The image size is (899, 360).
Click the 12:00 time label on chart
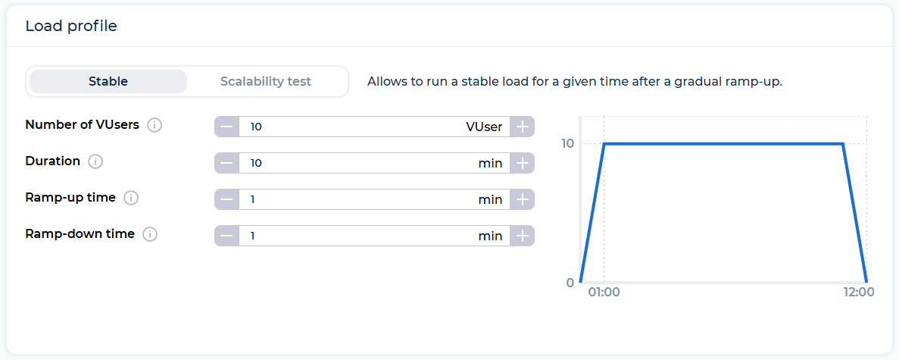(858, 293)
